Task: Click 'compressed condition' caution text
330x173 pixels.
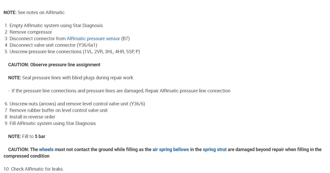Action: point(26,156)
